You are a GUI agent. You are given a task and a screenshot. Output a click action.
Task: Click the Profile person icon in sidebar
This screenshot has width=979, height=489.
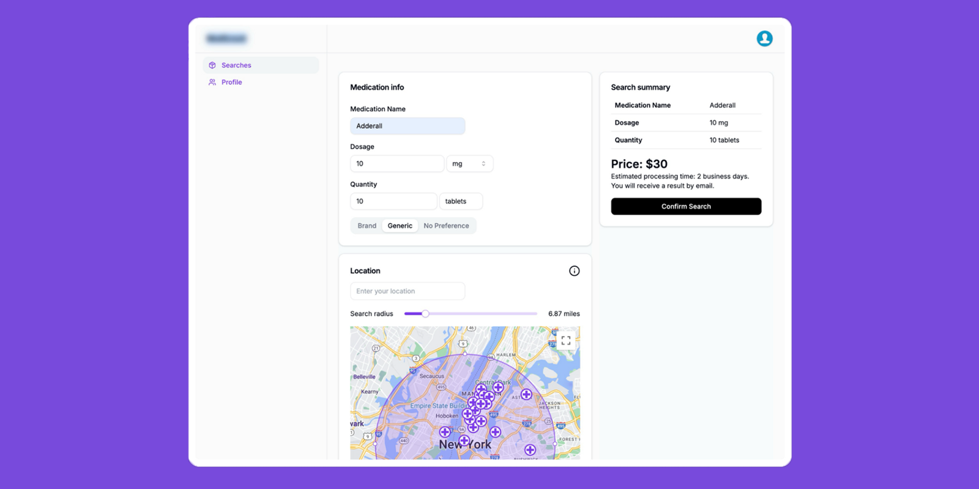(x=212, y=82)
